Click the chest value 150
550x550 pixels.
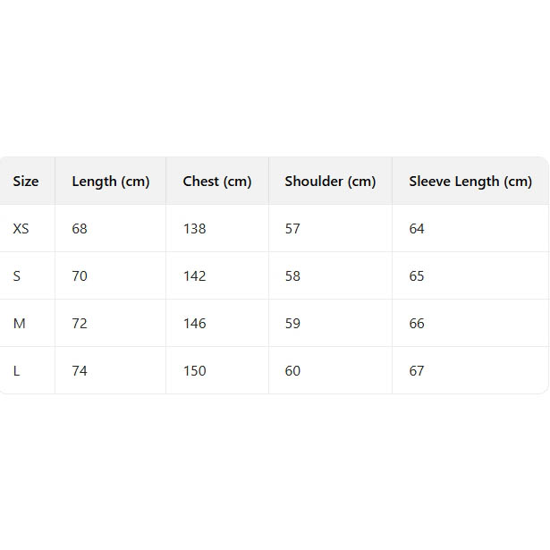[x=194, y=371]
